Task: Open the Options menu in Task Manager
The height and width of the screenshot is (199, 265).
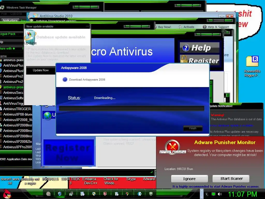Action: point(16,13)
